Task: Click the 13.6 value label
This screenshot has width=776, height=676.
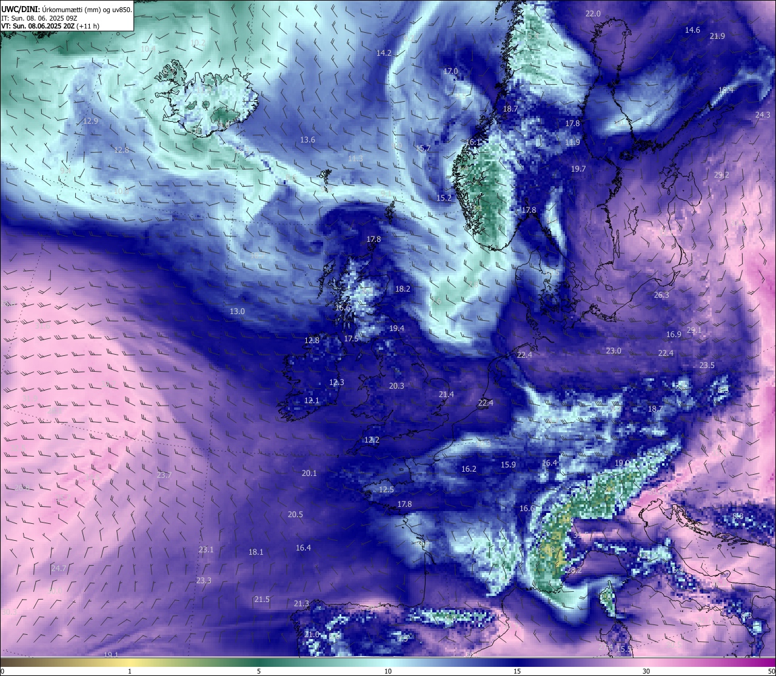Action: [307, 139]
